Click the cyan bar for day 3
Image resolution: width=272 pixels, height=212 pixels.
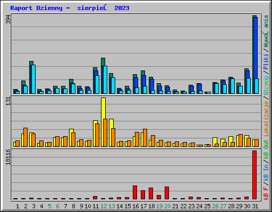(33, 79)
